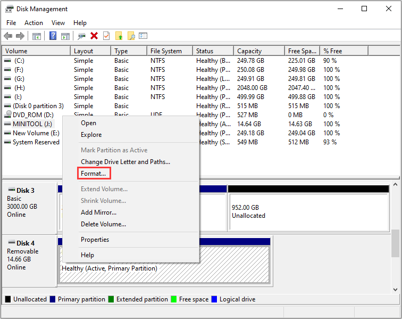Image resolution: width=402 pixels, height=319 pixels.
Task: Click the Properties checkmark page toolbar icon
Action: click(x=106, y=36)
